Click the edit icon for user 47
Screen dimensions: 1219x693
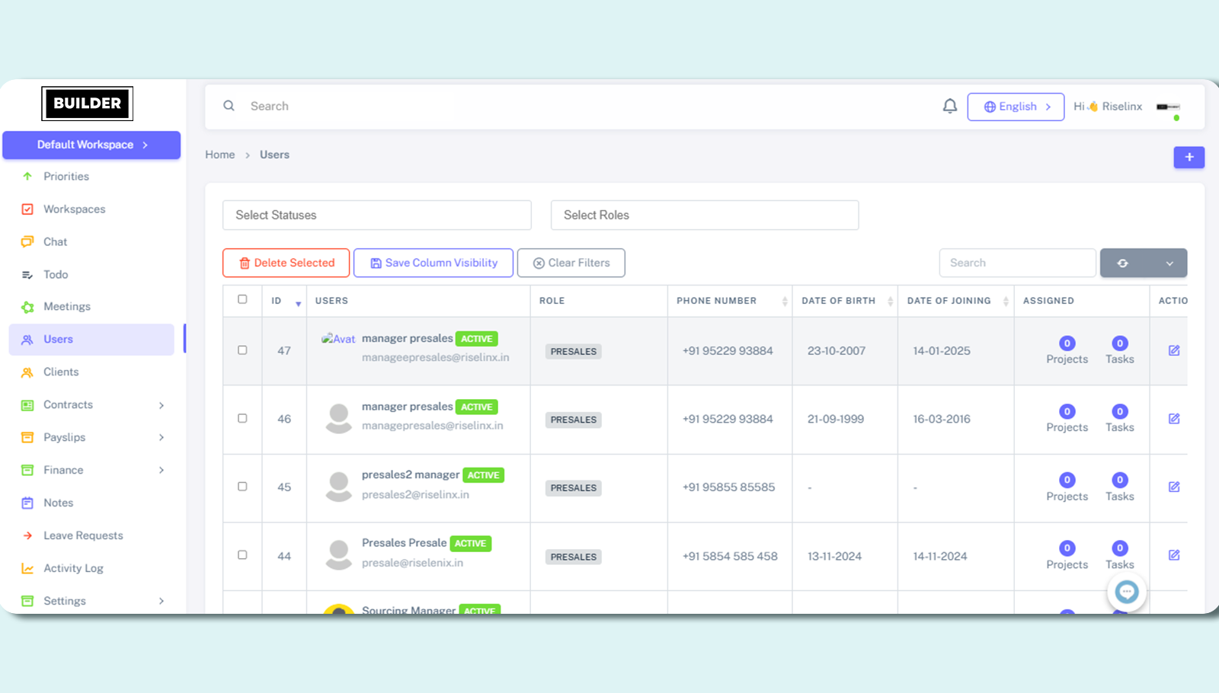[x=1173, y=350]
